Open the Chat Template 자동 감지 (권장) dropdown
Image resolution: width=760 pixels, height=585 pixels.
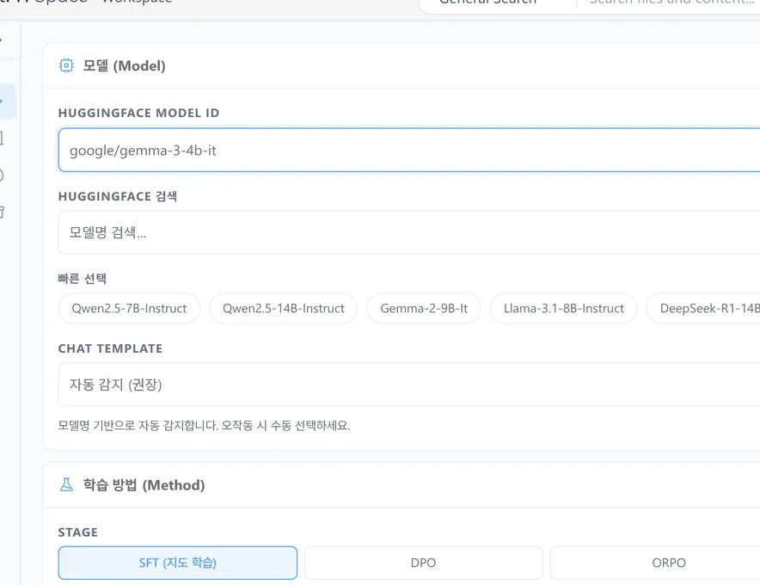point(409,385)
